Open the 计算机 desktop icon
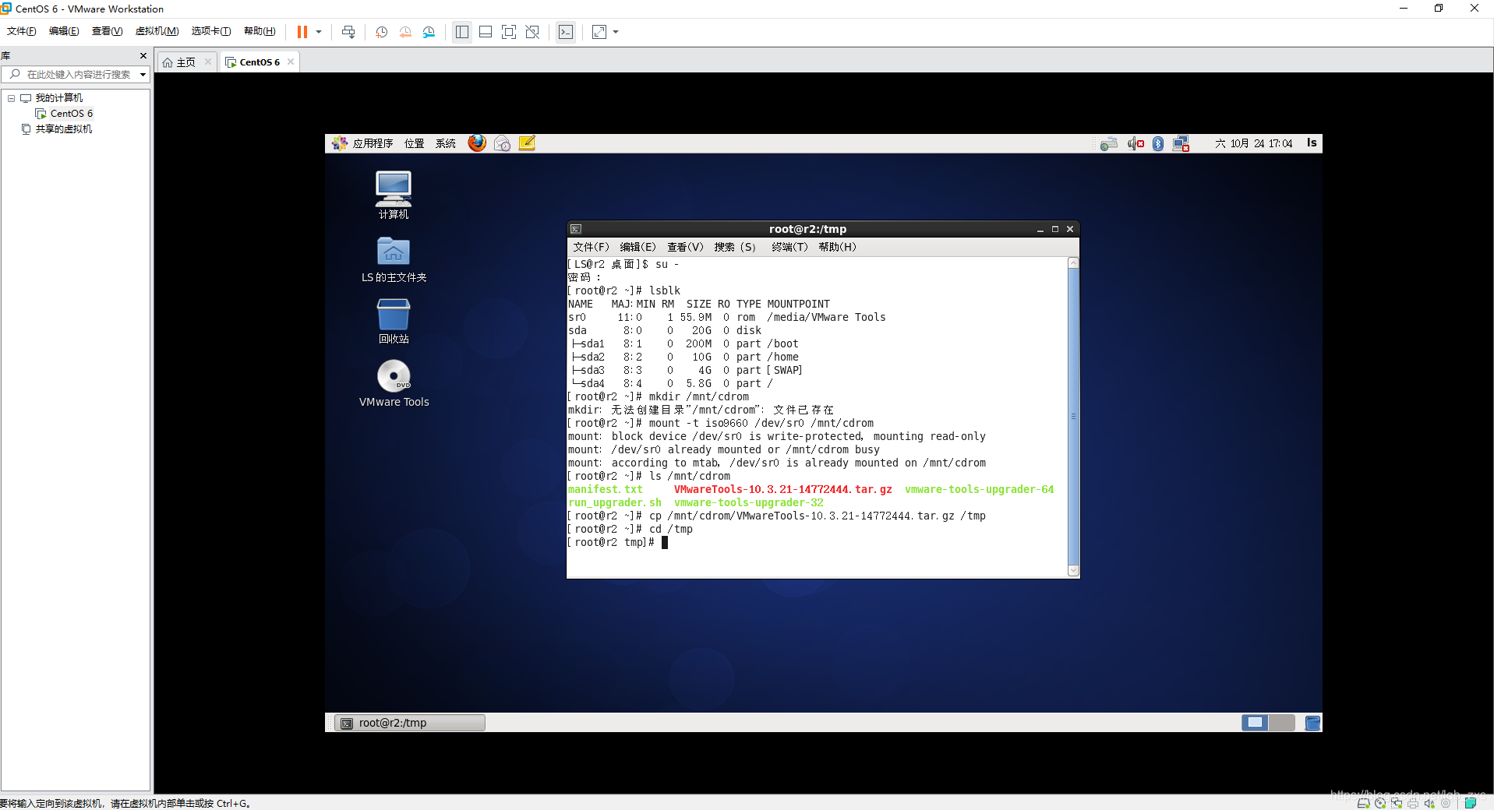 click(394, 195)
